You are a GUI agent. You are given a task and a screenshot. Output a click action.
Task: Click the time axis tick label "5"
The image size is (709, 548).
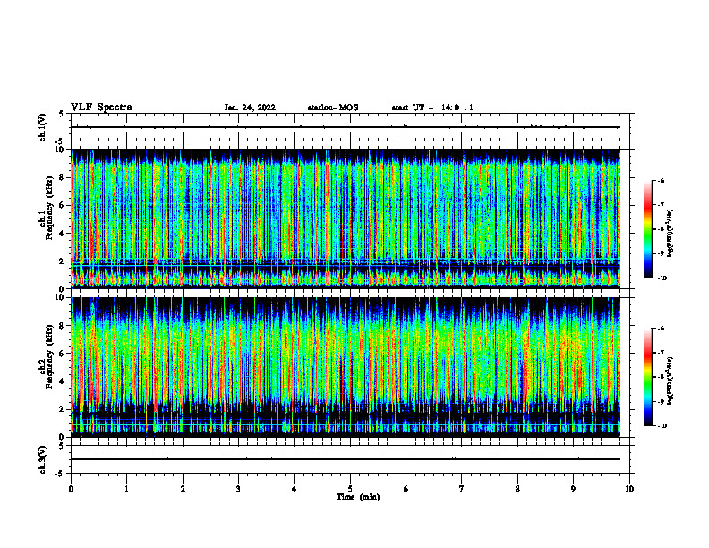pos(350,489)
